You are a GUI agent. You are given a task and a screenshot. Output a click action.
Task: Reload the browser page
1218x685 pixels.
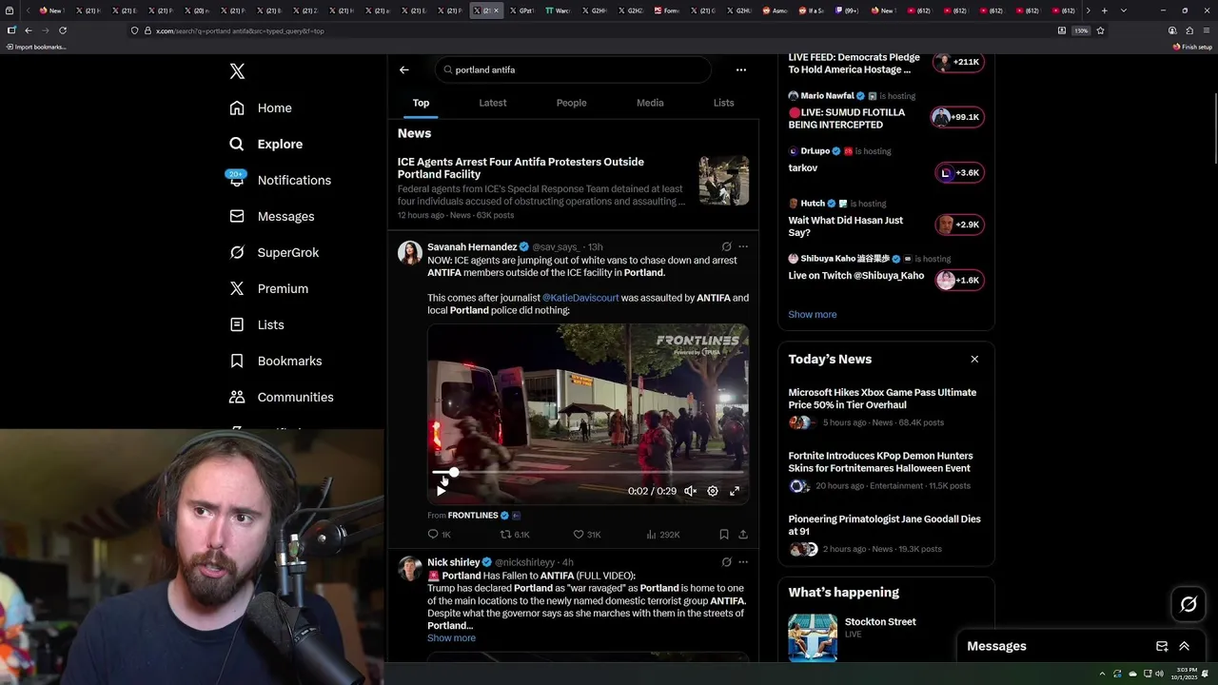point(63,30)
